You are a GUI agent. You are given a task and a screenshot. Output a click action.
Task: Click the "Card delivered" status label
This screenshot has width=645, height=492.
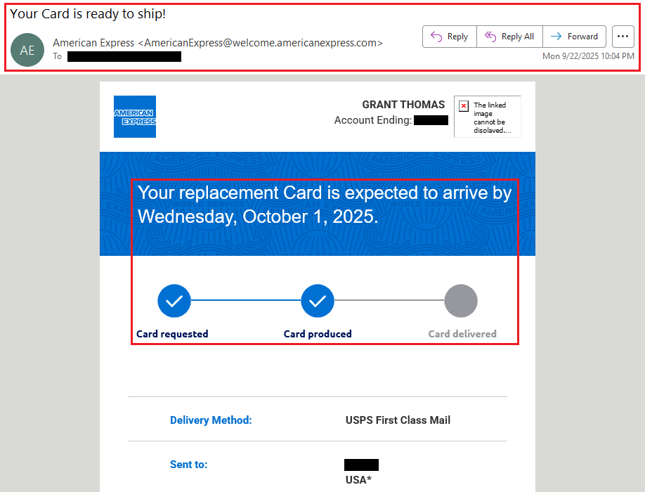(x=462, y=334)
